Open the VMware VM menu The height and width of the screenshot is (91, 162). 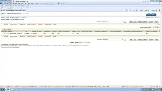point(25,4)
